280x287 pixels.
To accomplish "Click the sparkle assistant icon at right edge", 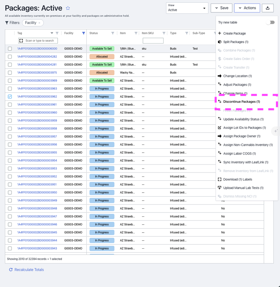I will pos(276,131).
